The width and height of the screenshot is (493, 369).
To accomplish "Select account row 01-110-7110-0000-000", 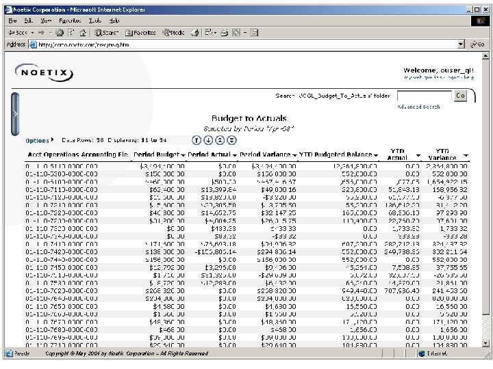I will click(246, 189).
